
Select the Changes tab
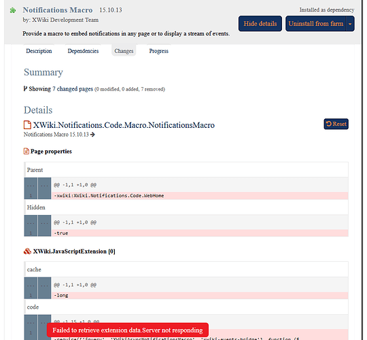click(124, 51)
